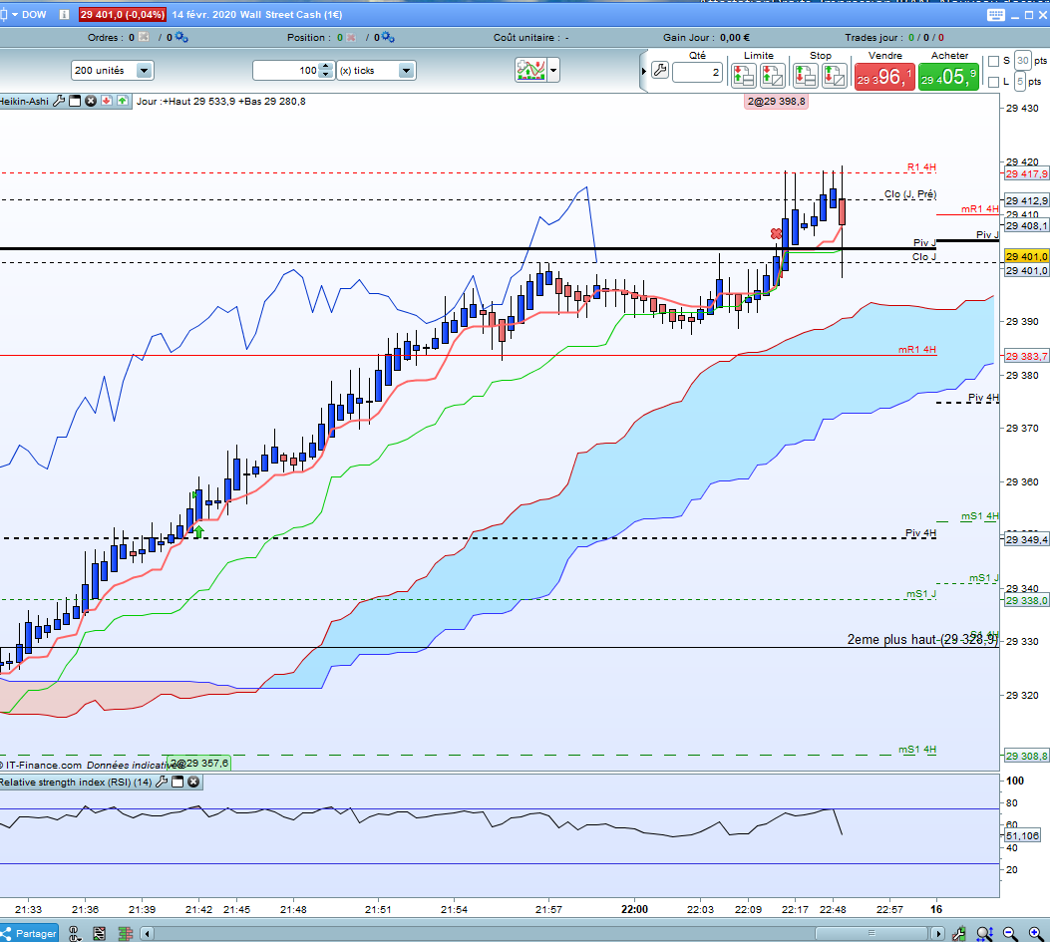
Task: Decrease the 100 ticks value stepper
Action: pyautogui.click(x=325, y=75)
